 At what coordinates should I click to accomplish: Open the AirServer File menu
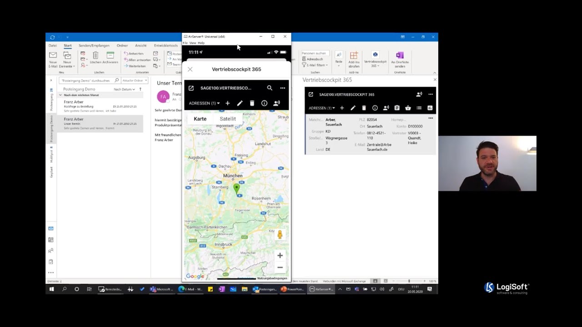point(185,43)
